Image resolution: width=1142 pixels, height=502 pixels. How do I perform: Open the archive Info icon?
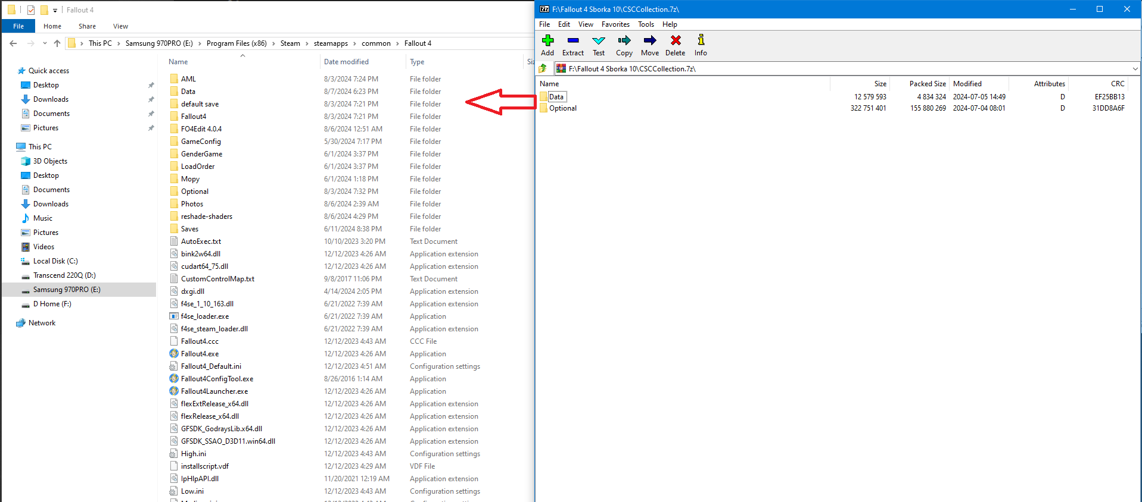(x=701, y=45)
